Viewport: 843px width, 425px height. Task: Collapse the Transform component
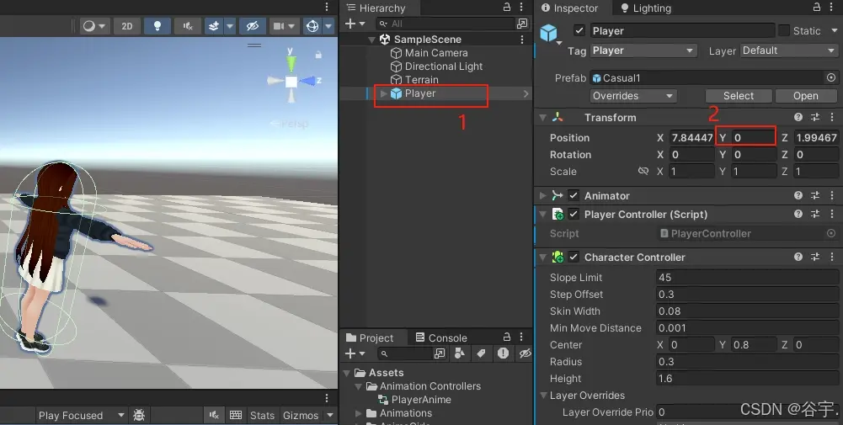click(543, 118)
